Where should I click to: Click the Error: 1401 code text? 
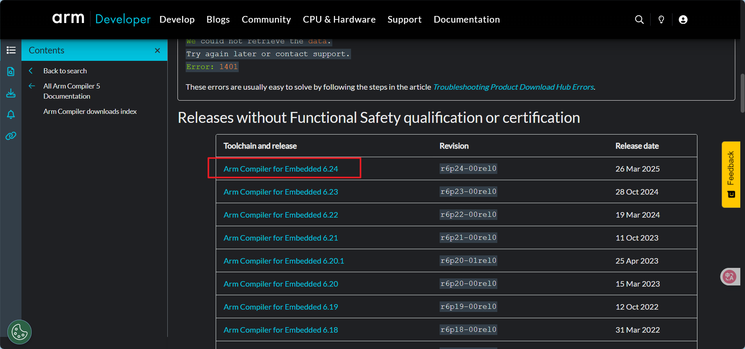(212, 67)
